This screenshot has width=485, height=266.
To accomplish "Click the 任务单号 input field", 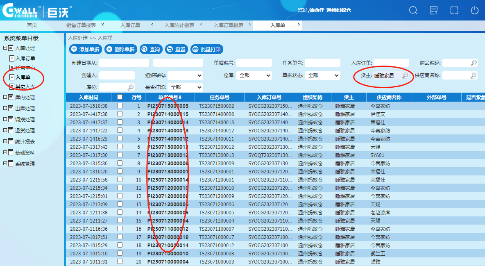I will 322,63.
